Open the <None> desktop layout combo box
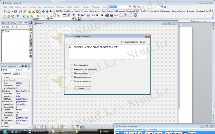215x134 pixels. pyautogui.click(x=129, y=7)
